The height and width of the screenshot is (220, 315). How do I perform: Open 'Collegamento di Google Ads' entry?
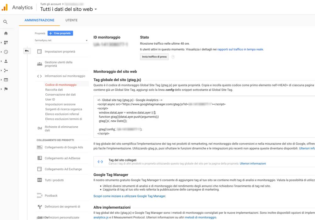point(64,147)
